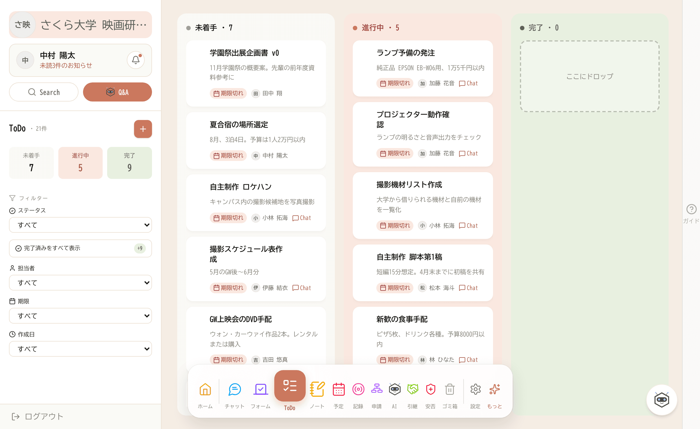This screenshot has height=429, width=700.
Task: Click assignee 林 ひなた on 新歓 card
Action: coord(437,360)
